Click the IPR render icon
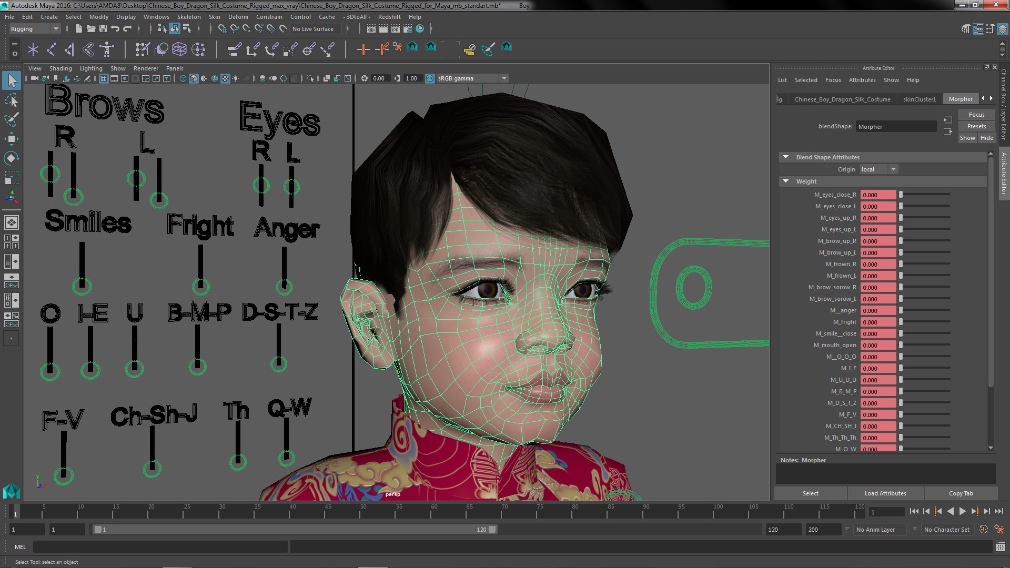The height and width of the screenshot is (568, 1010). (395, 29)
